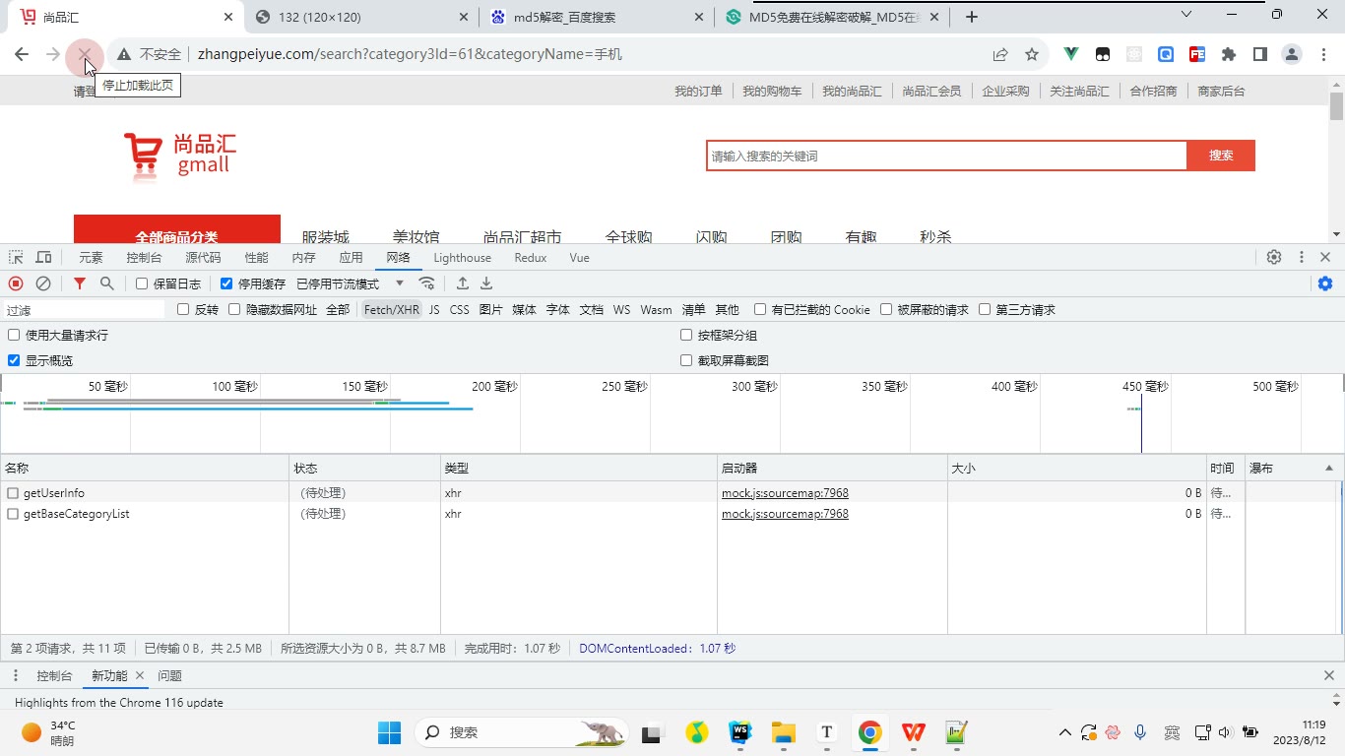Clear the network log
1345x756 pixels.
click(43, 283)
